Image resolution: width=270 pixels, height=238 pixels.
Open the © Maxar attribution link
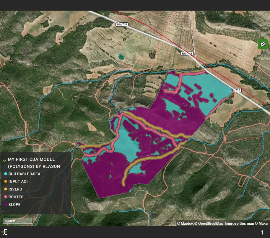point(262,223)
